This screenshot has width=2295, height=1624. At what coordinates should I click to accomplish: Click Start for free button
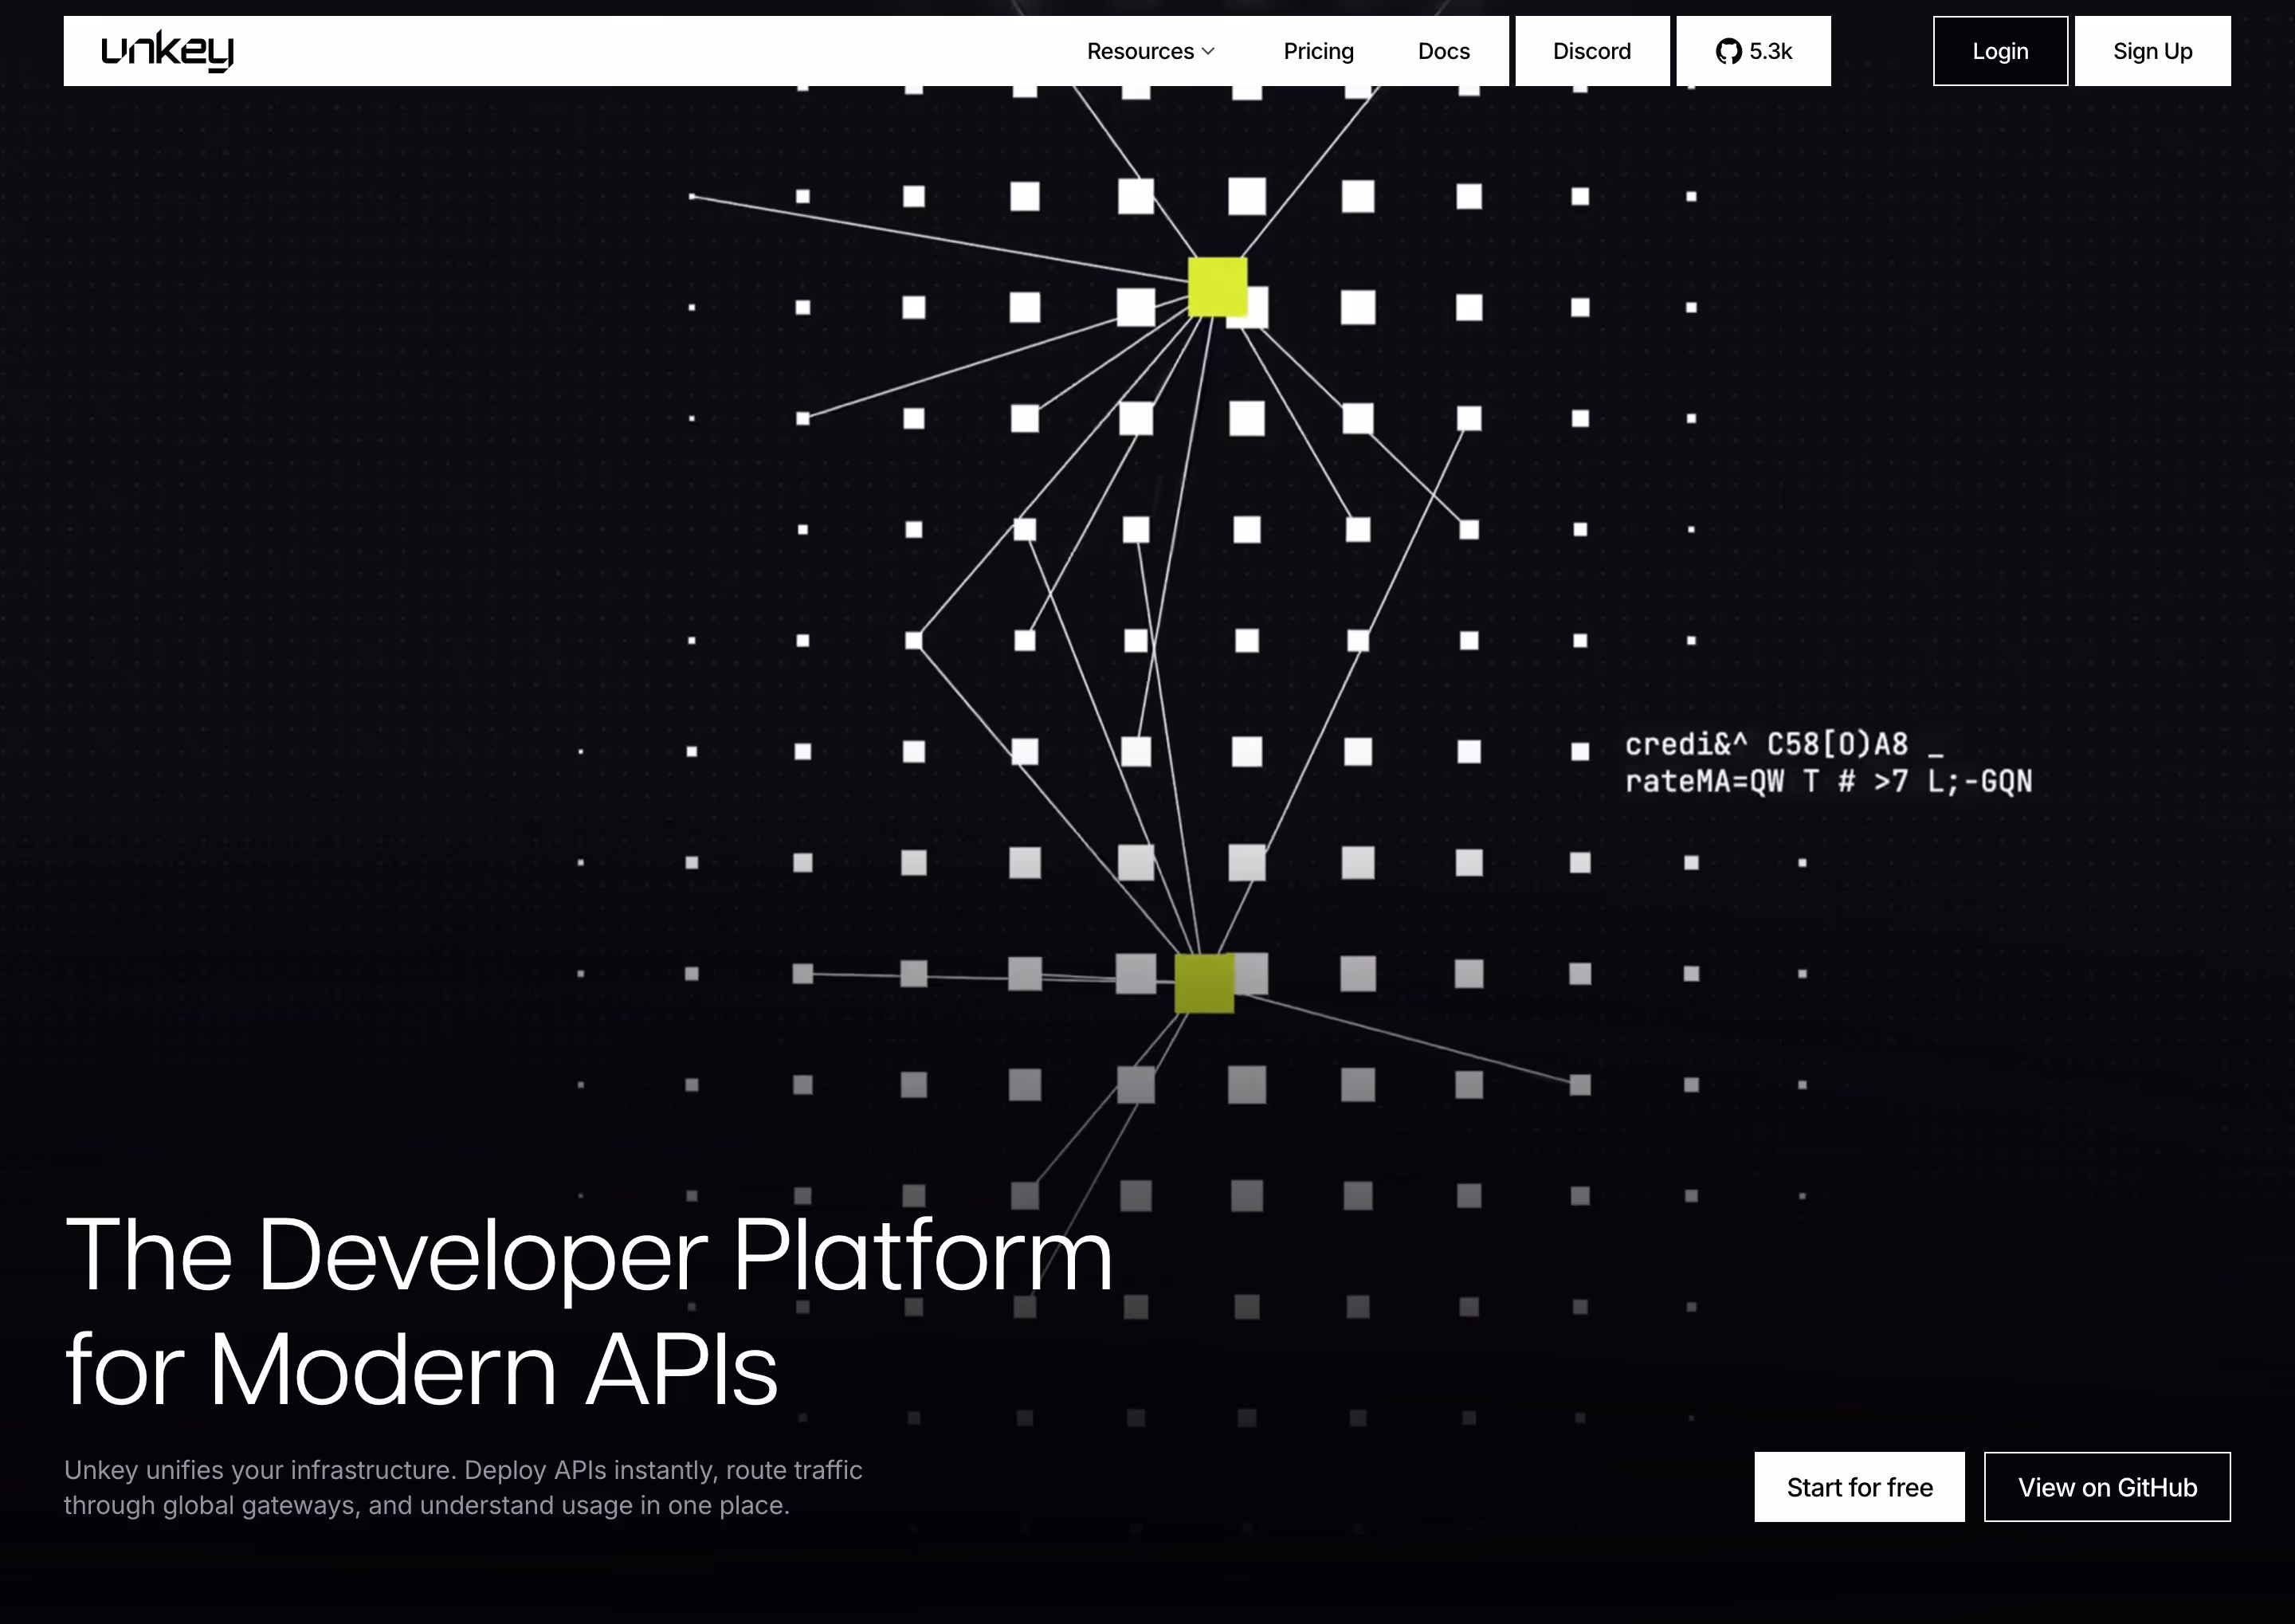pos(1859,1487)
